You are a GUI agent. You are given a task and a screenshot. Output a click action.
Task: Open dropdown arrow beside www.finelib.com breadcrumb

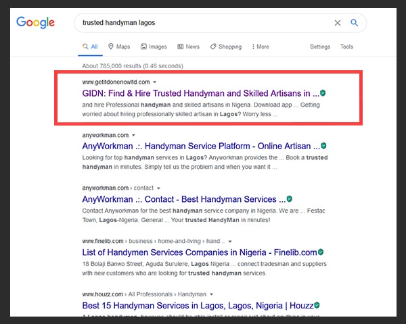(x=230, y=242)
